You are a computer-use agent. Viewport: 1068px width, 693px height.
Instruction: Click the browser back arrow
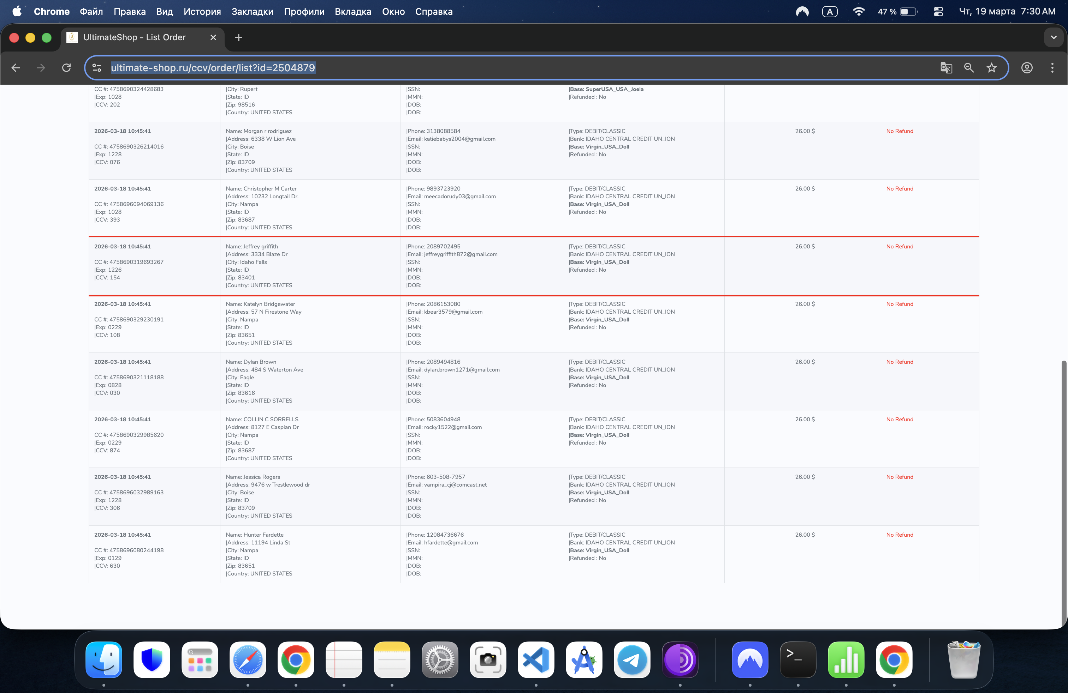click(x=16, y=68)
